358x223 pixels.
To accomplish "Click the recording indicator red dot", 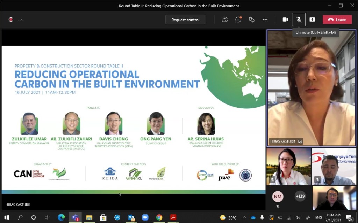I will [x=11, y=20].
